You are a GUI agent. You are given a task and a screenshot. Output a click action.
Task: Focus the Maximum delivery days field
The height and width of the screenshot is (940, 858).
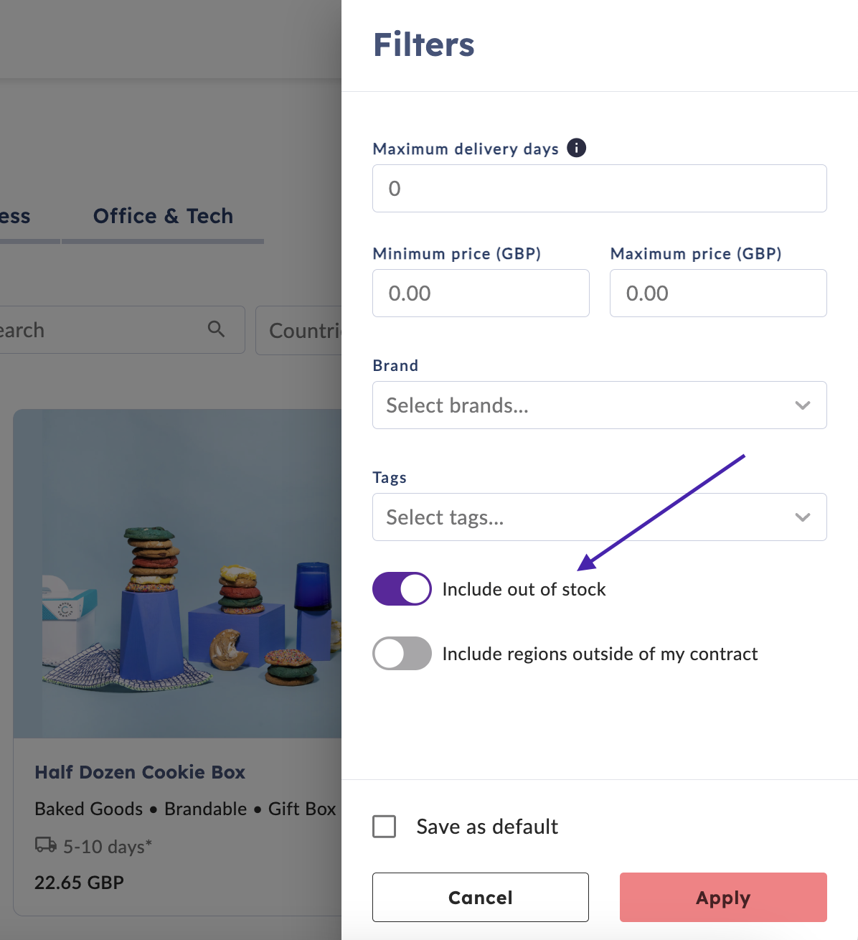click(600, 189)
